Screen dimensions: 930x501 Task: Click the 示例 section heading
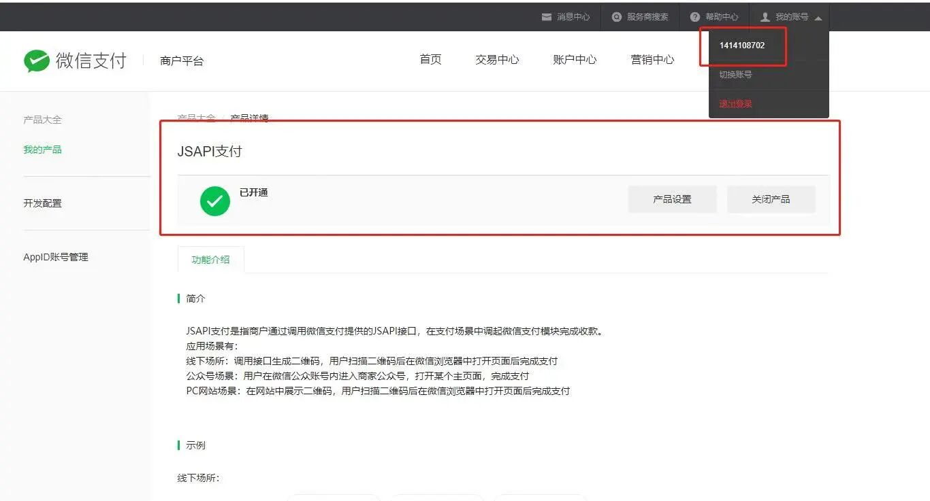click(x=195, y=445)
